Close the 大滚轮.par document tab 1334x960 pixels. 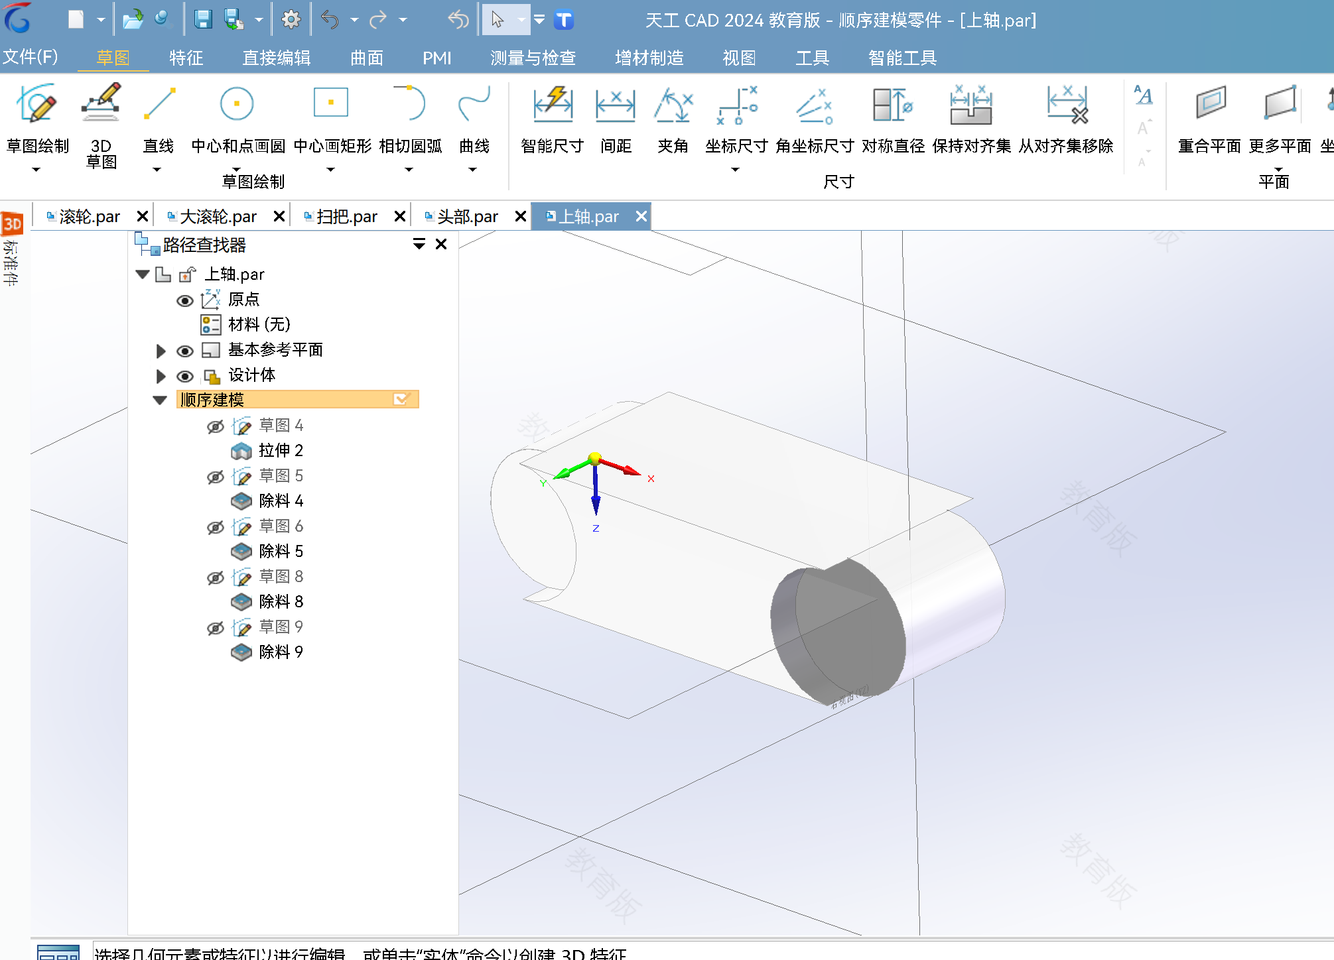pyautogui.click(x=279, y=216)
